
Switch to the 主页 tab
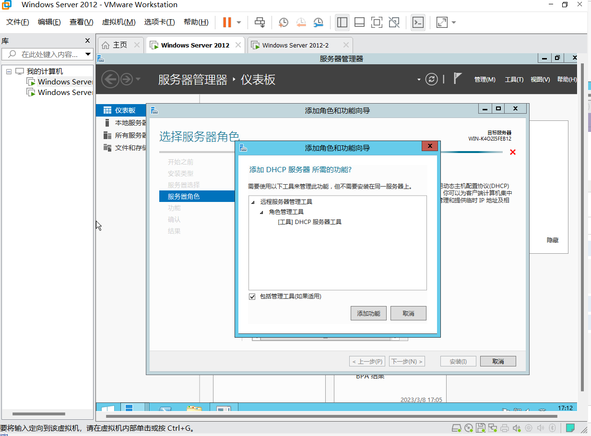120,45
